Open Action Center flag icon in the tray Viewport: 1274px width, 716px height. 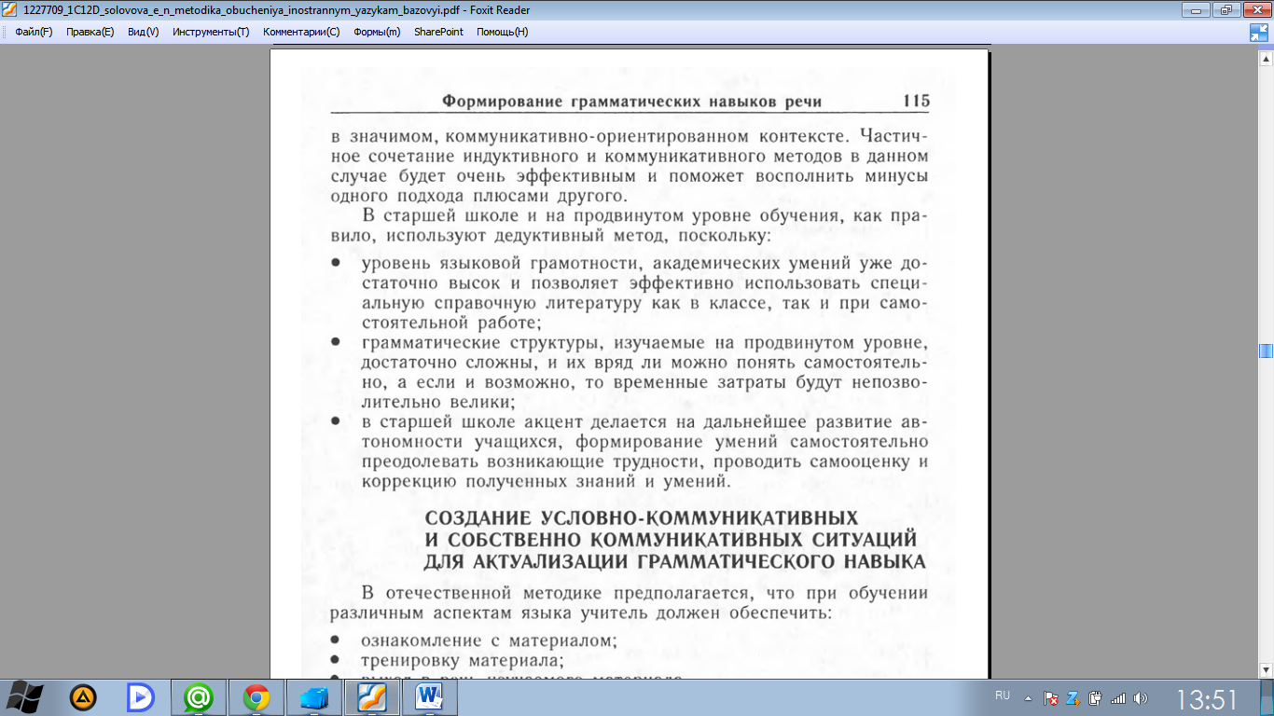(x=1051, y=697)
